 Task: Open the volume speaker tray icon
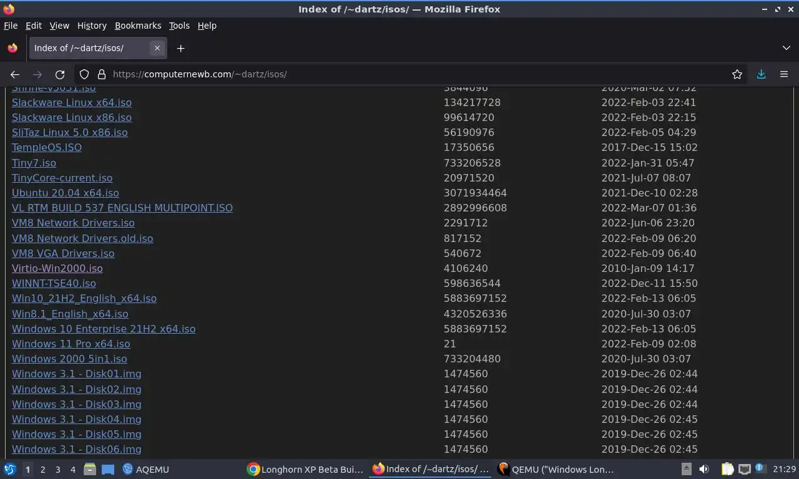click(704, 469)
